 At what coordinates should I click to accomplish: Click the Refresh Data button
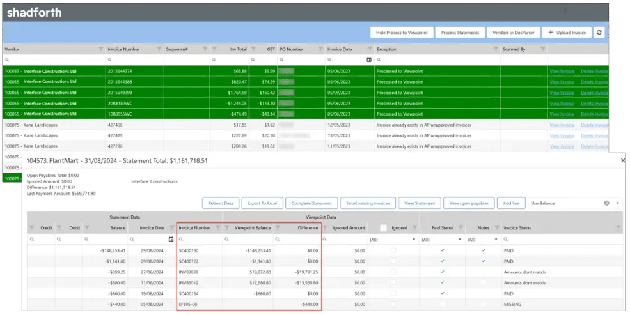pyautogui.click(x=221, y=203)
